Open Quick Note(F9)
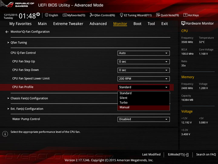 point(167,15)
